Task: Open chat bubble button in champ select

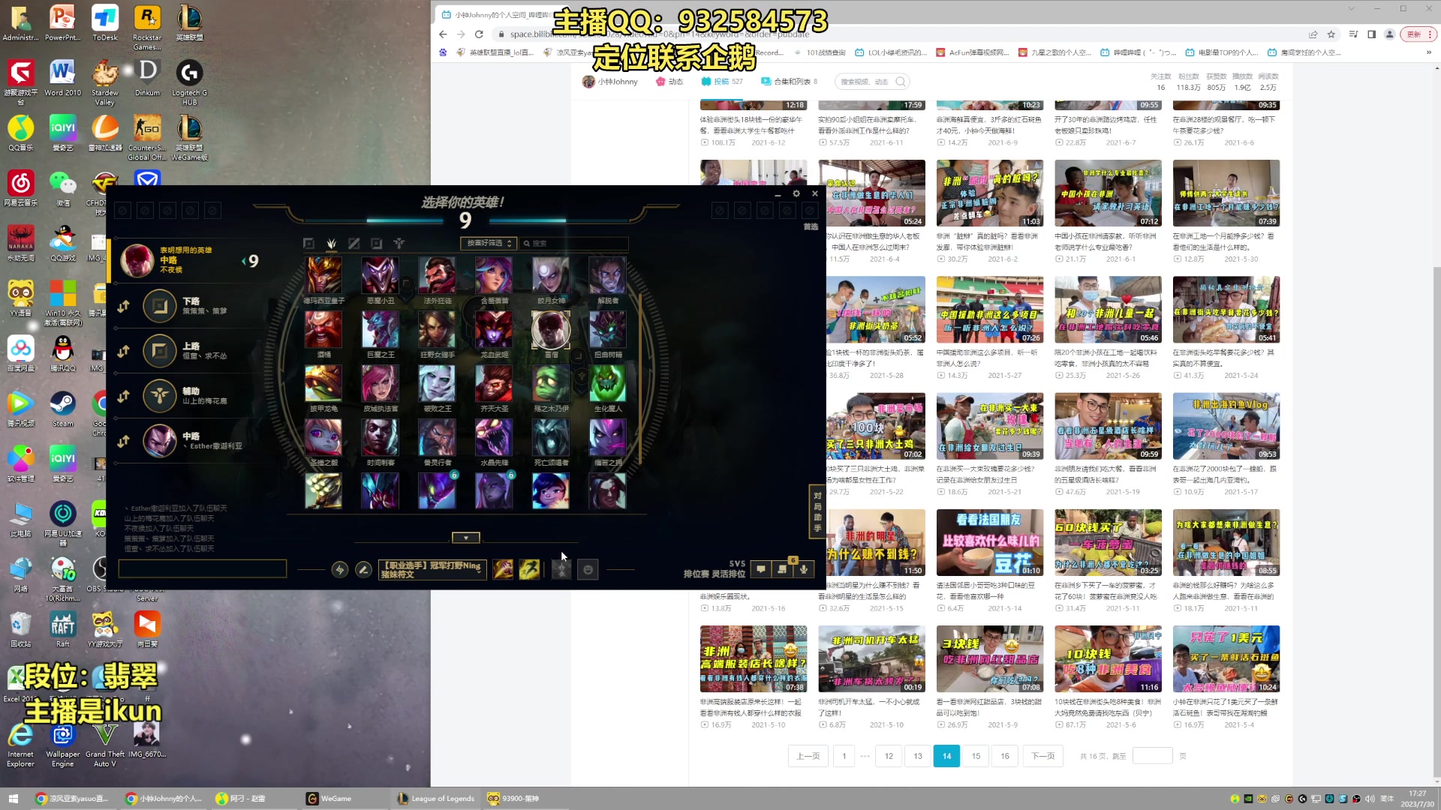Action: coord(761,569)
